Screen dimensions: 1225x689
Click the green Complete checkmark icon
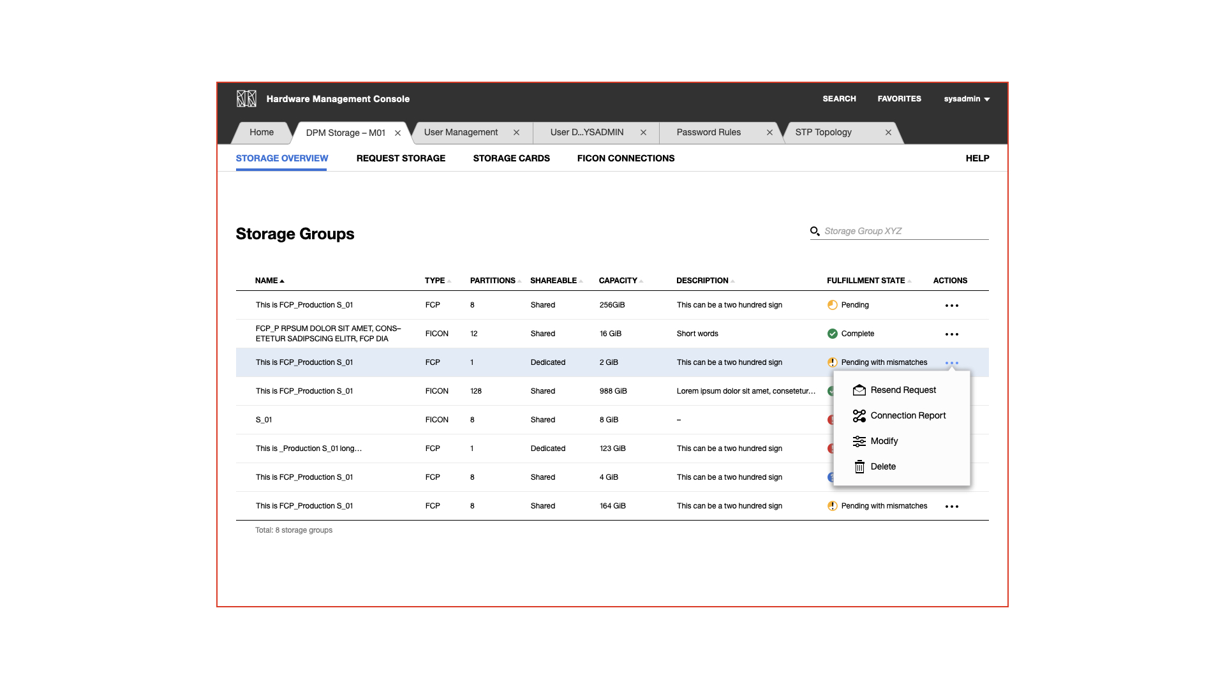point(832,333)
